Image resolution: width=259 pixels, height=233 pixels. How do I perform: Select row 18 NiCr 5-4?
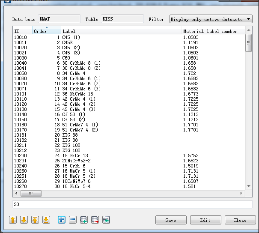tap(129, 186)
